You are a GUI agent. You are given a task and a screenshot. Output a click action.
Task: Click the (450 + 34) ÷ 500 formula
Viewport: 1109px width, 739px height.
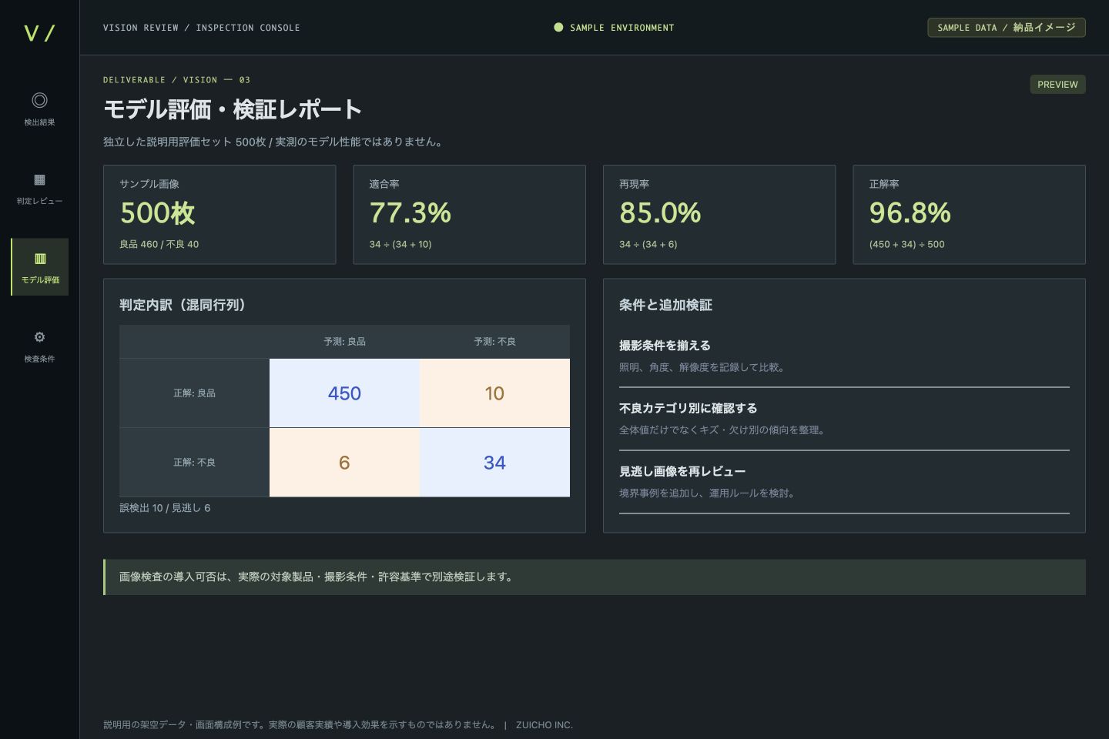(907, 244)
